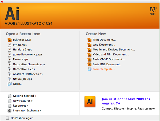Open recent file ornate.eps
Viewport: 160px width, 121px height.
(x=20, y=45)
